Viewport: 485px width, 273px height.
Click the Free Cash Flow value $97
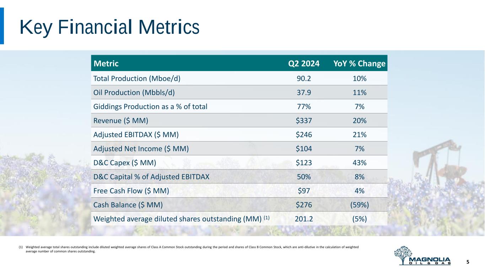click(x=304, y=191)
